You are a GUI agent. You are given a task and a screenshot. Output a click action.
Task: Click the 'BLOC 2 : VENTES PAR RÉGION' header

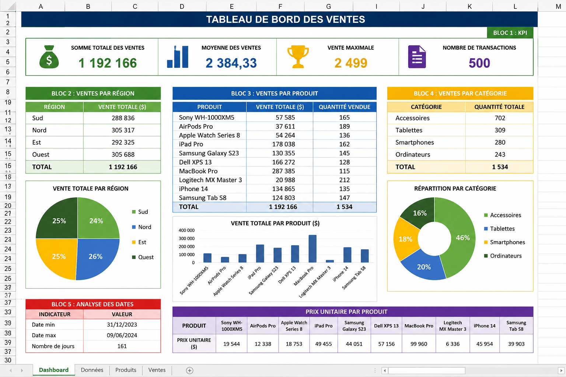coord(93,94)
